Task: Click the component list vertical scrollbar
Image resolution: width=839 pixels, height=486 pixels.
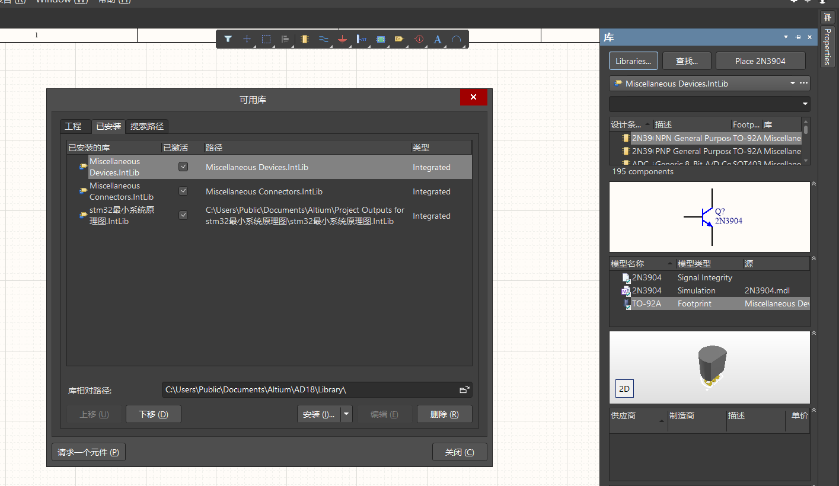Action: click(x=806, y=142)
